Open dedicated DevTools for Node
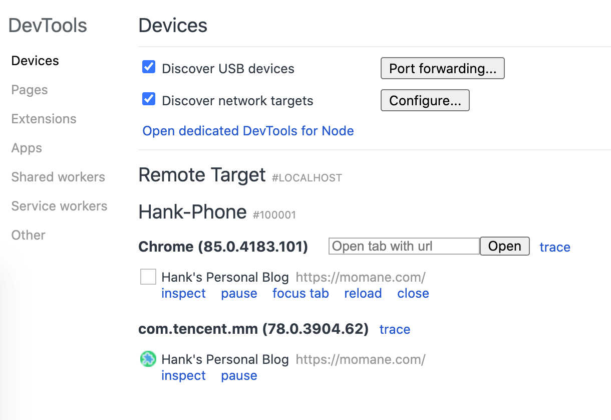611x420 pixels. pos(248,131)
